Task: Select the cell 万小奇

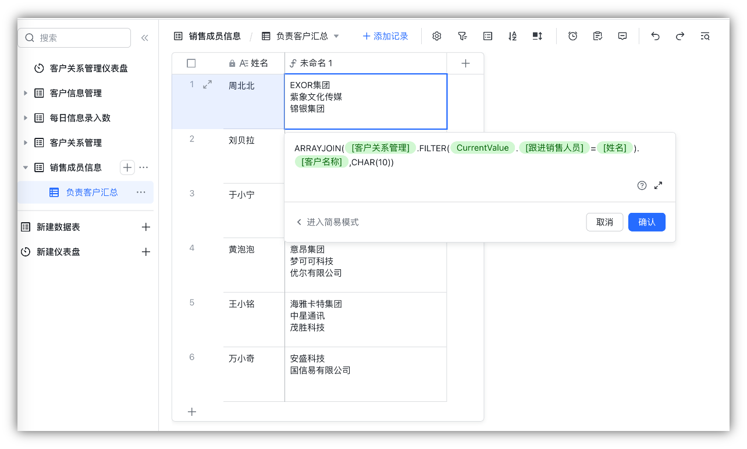Action: click(254, 374)
